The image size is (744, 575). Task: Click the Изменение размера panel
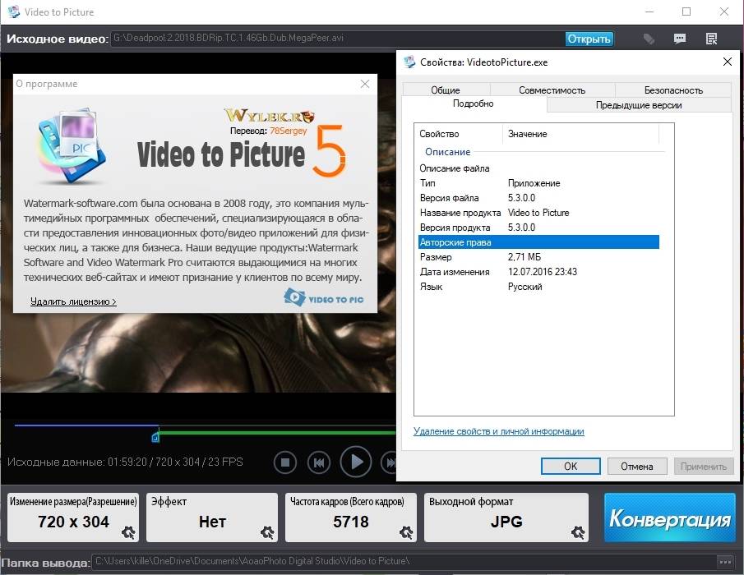coord(73,517)
